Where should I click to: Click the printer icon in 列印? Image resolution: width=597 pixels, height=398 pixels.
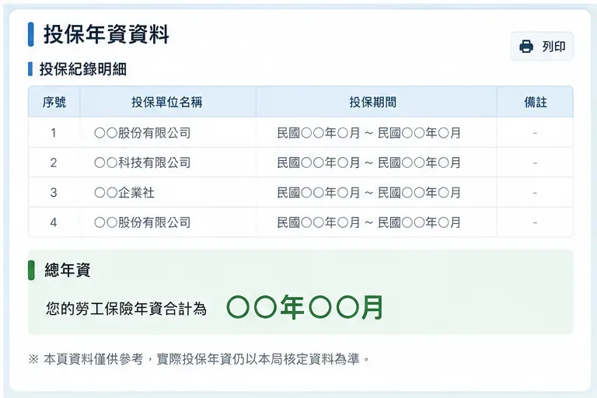point(526,47)
